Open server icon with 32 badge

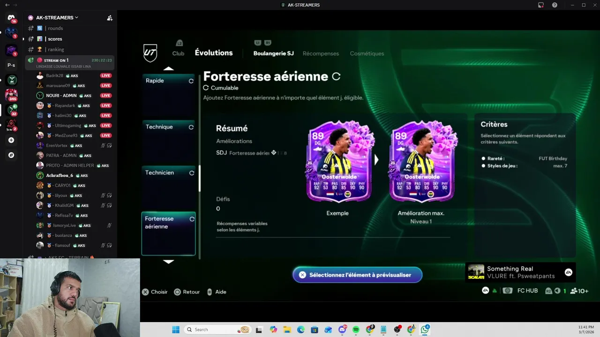11,110
